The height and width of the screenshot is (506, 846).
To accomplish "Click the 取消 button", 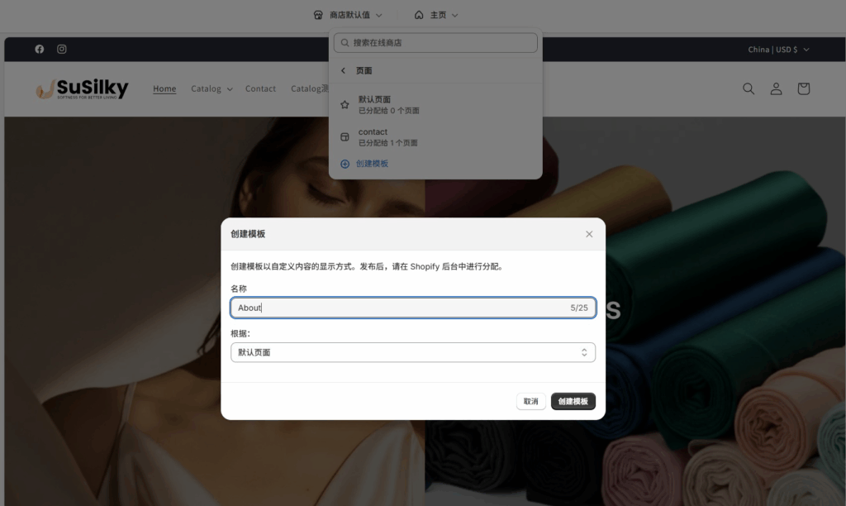I will [531, 402].
